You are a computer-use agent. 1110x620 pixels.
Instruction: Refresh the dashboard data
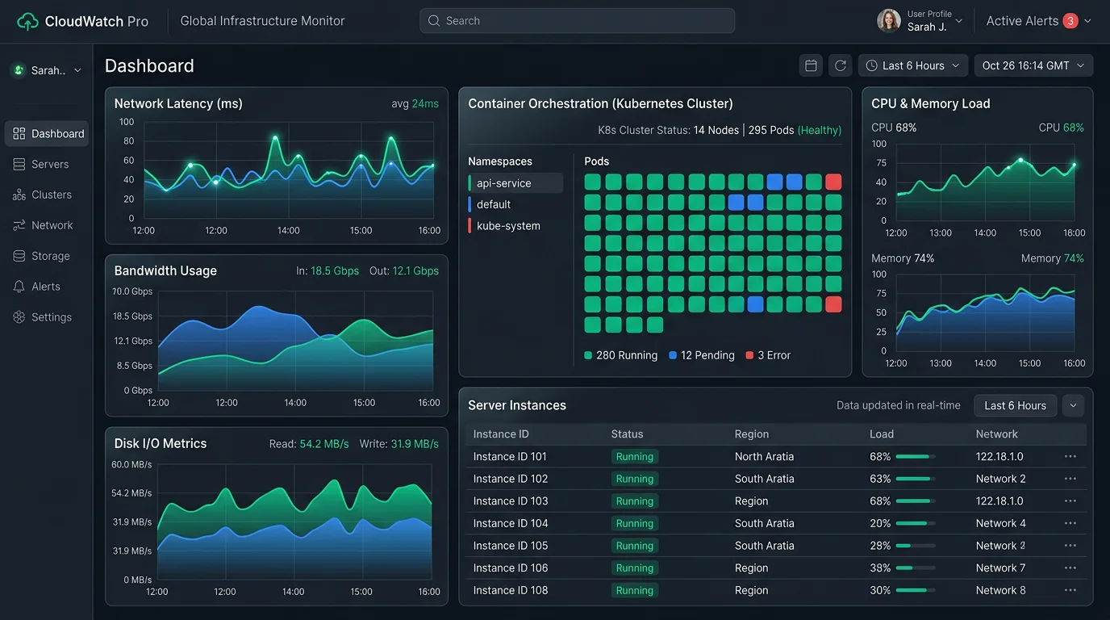tap(840, 65)
